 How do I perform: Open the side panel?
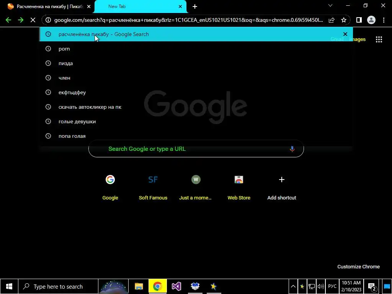359,20
